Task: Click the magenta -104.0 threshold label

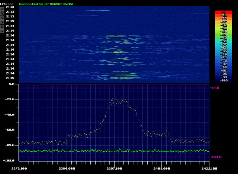Action: point(216,157)
